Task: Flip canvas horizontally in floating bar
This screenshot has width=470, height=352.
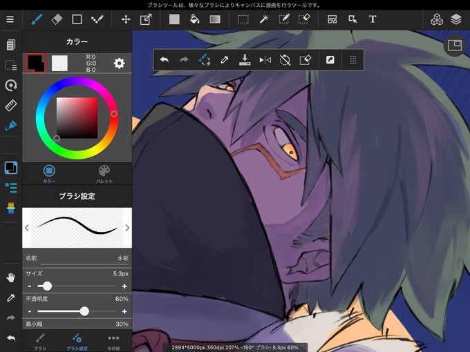Action: click(265, 60)
